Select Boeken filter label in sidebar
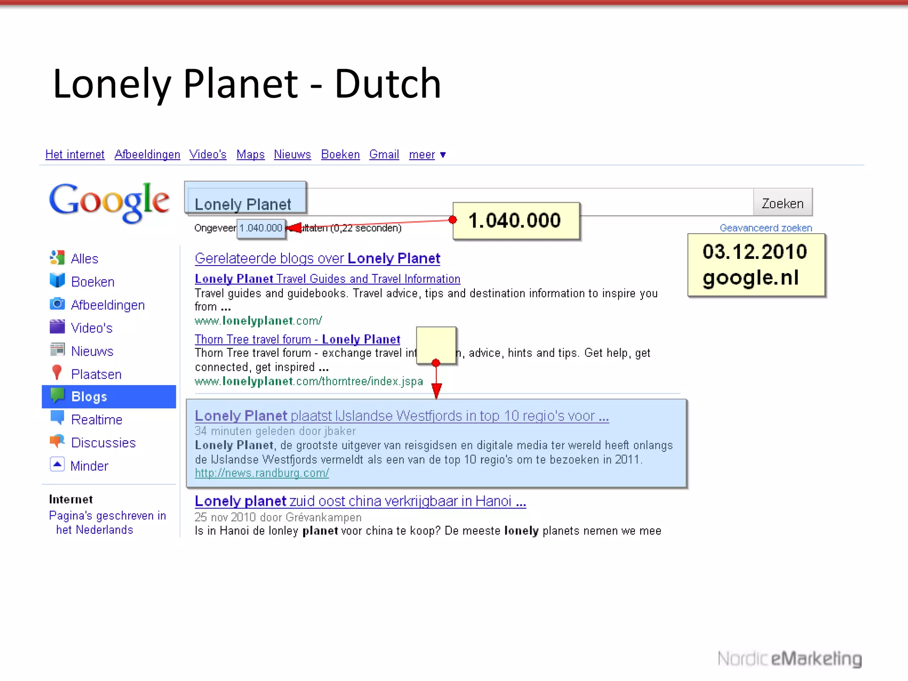 click(x=93, y=282)
